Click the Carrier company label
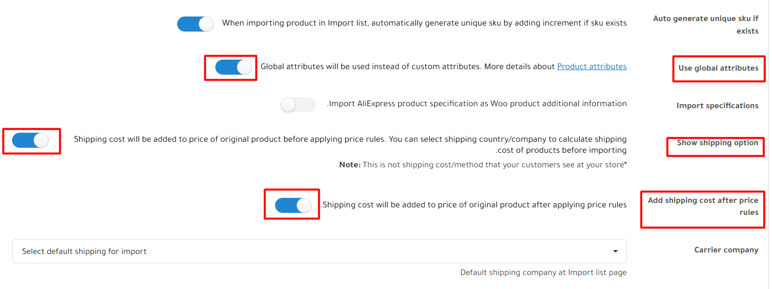772x289 pixels. 726,250
